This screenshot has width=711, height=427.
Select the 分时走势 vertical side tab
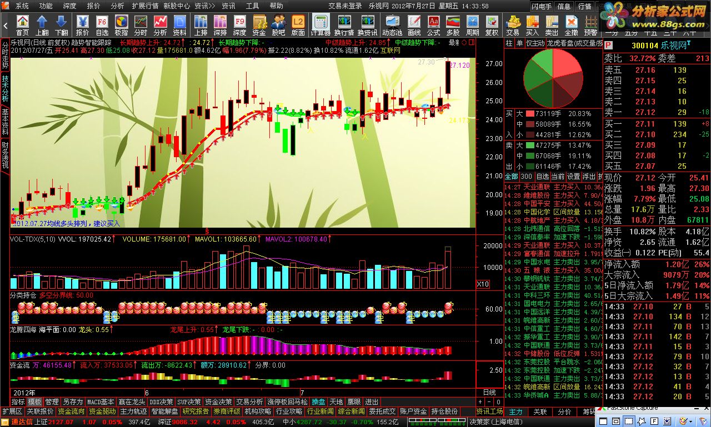click(x=5, y=54)
